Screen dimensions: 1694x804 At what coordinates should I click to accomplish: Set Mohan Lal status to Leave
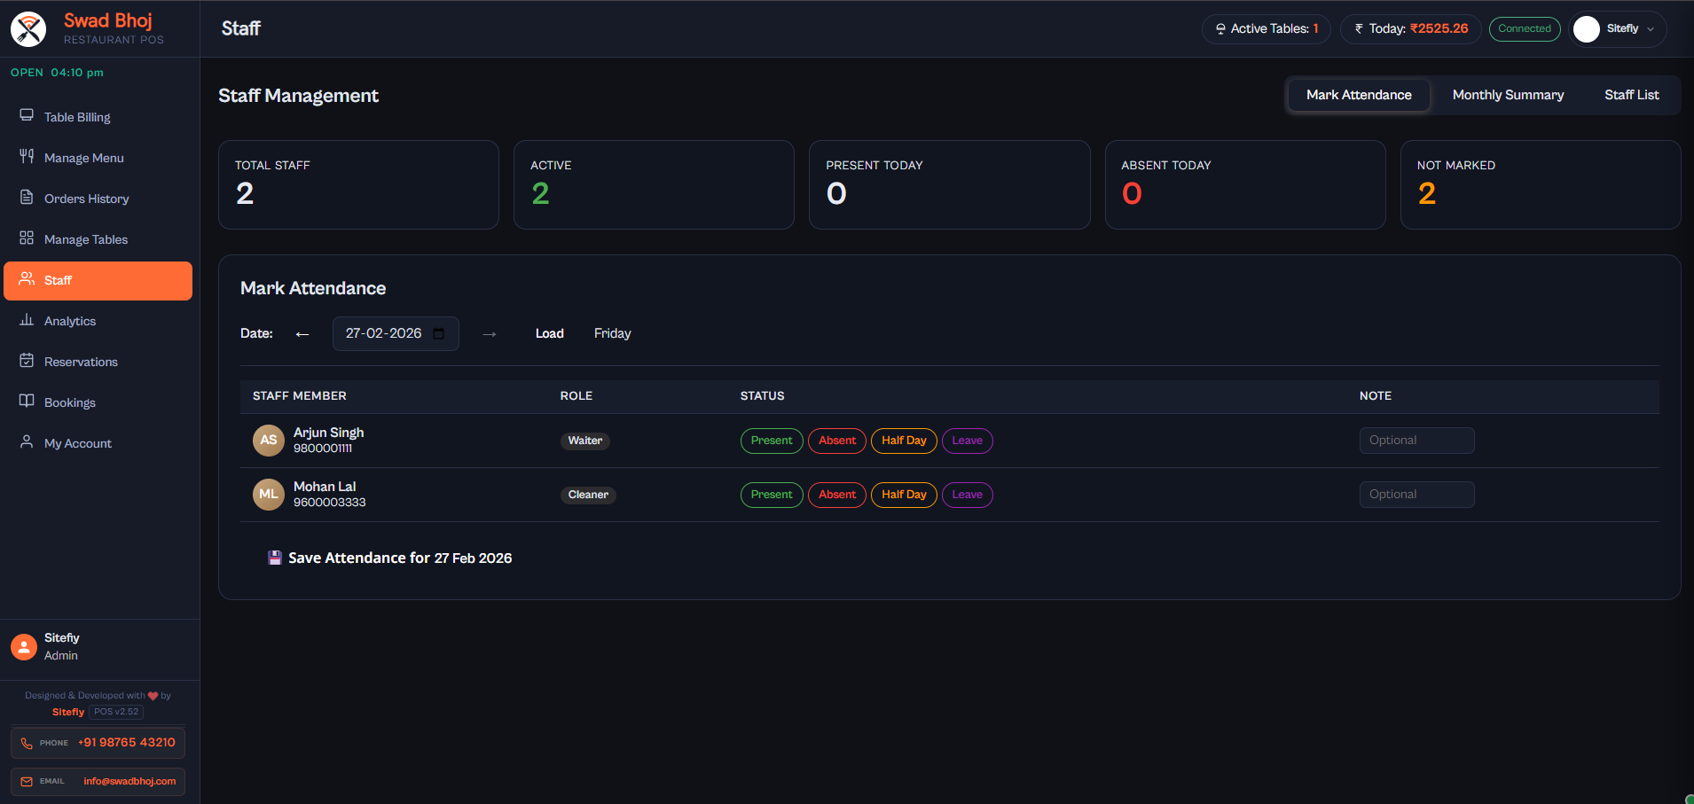pyautogui.click(x=966, y=495)
